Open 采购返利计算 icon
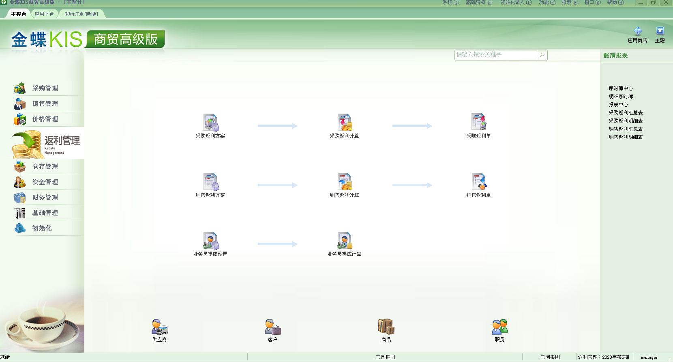The width and height of the screenshot is (673, 362). [345, 122]
